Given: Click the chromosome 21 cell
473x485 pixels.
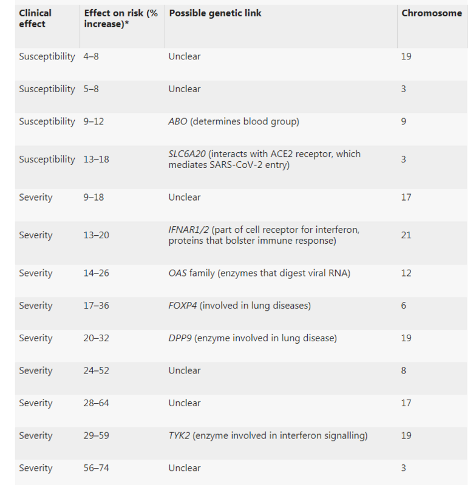Looking at the screenshot, I should click(406, 235).
